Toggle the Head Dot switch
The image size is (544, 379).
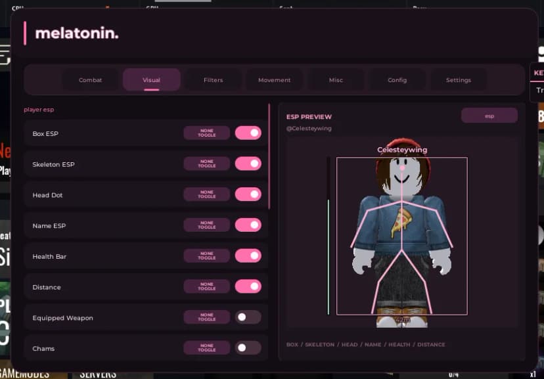pyautogui.click(x=248, y=194)
